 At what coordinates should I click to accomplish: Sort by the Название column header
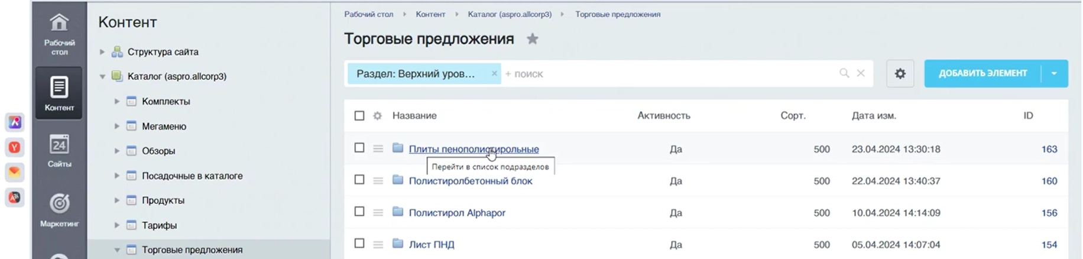[x=414, y=116]
